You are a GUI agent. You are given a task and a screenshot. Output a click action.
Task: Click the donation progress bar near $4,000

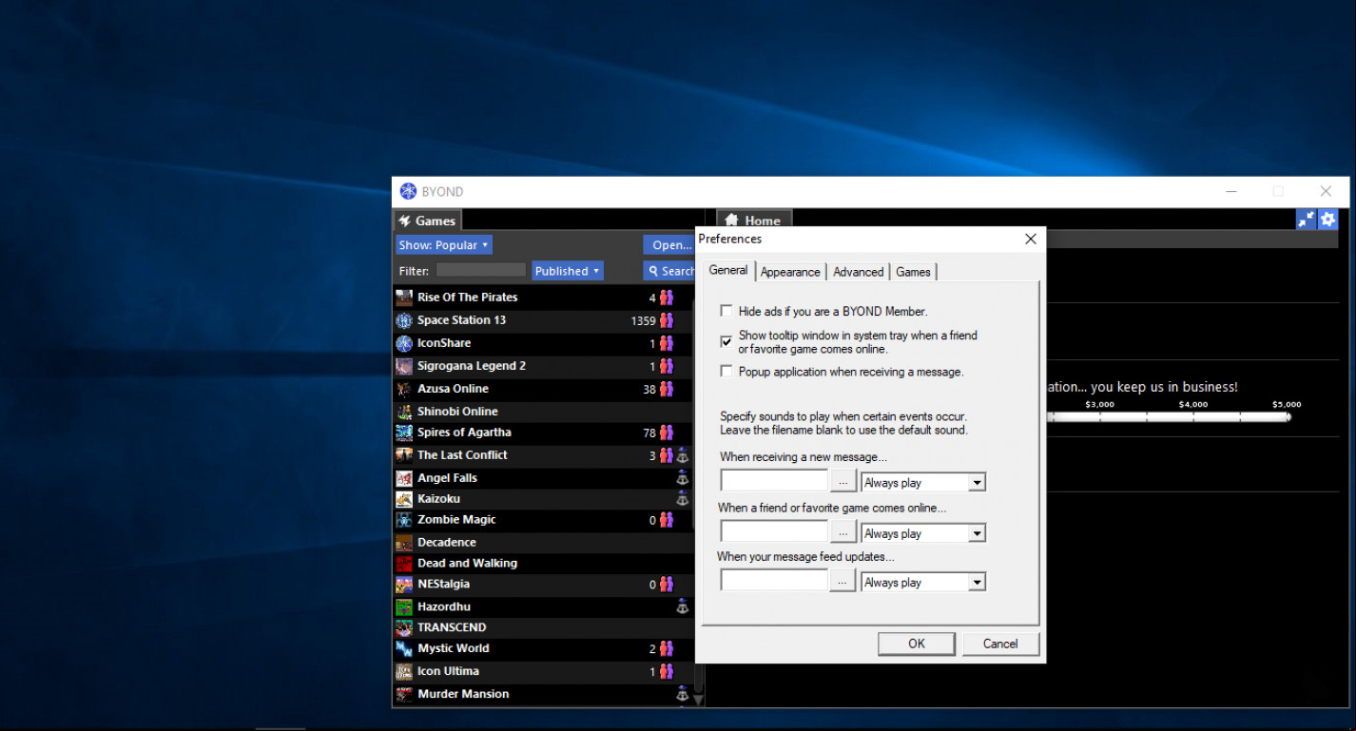(1193, 416)
